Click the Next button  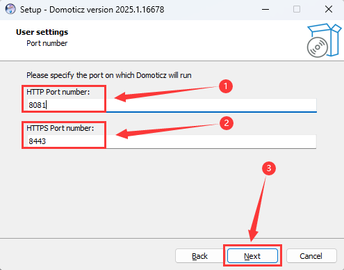pyautogui.click(x=252, y=256)
